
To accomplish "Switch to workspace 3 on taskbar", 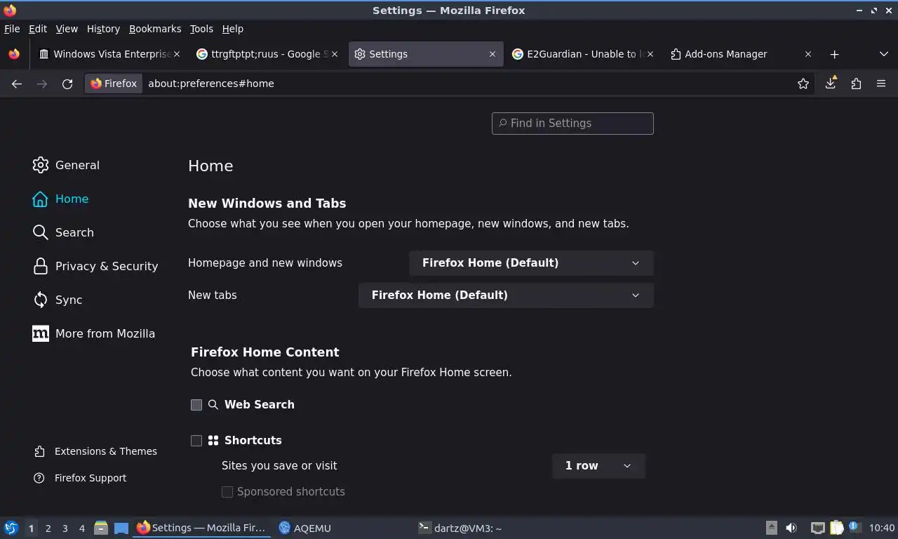I will click(65, 528).
